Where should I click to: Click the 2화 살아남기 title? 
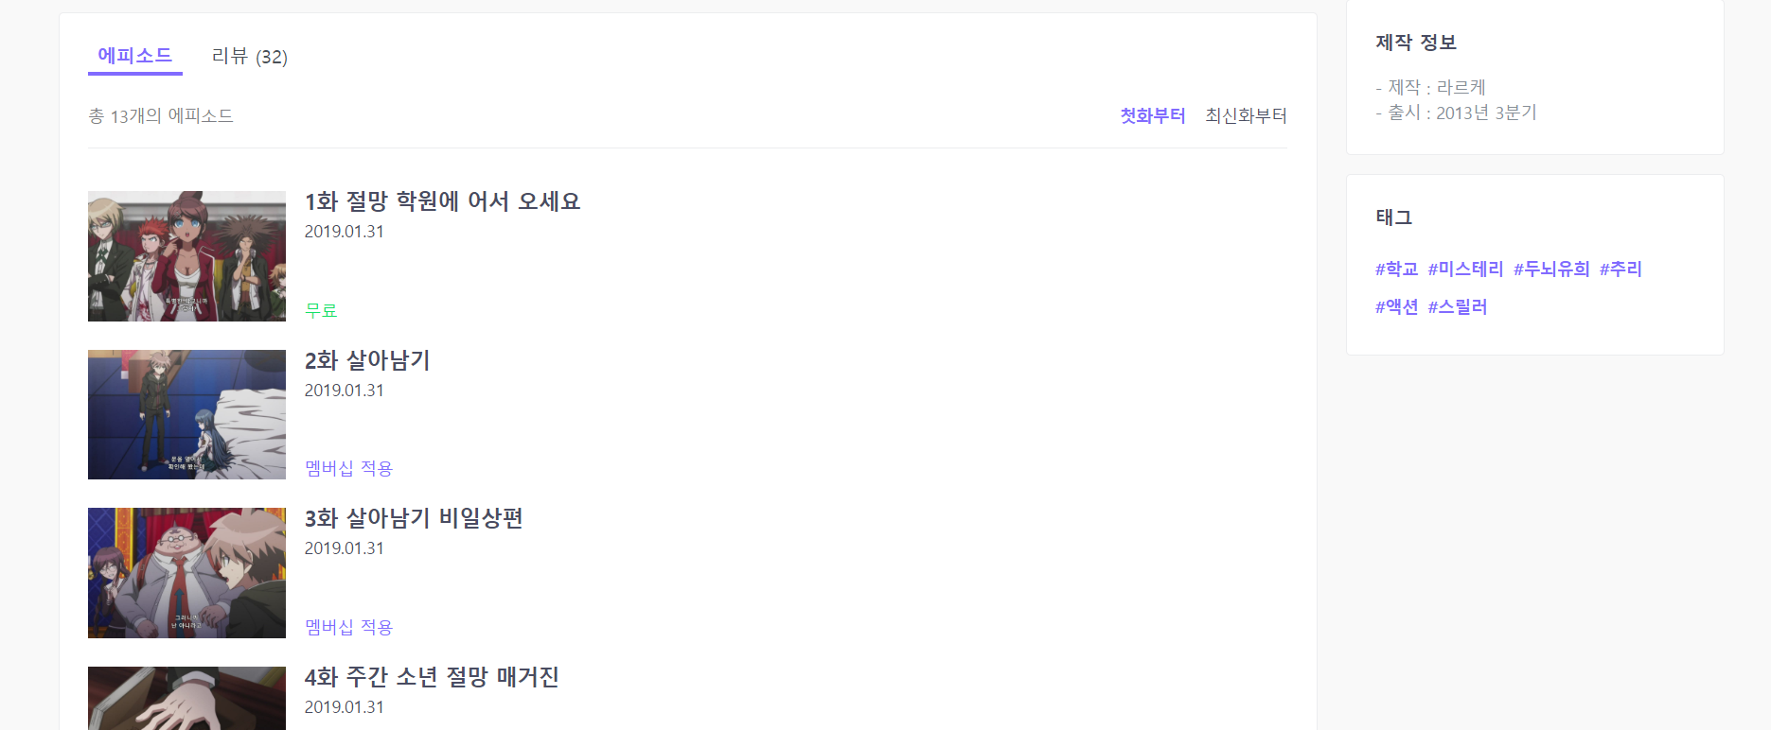pyautogui.click(x=367, y=360)
